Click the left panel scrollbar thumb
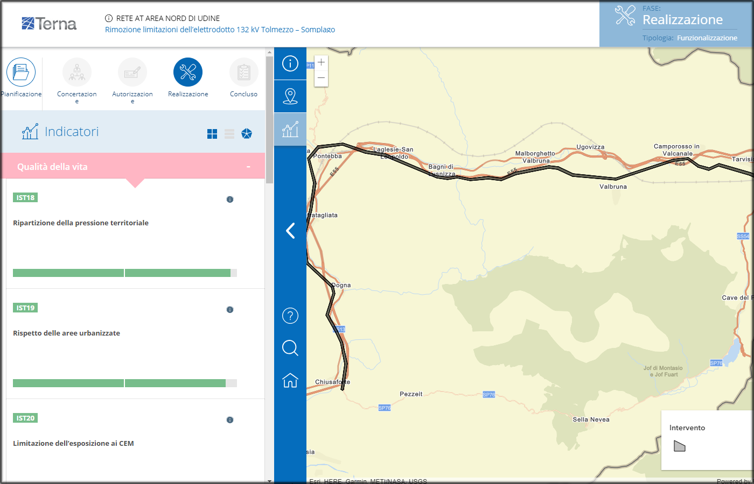Image resolution: width=754 pixels, height=484 pixels. (x=269, y=119)
